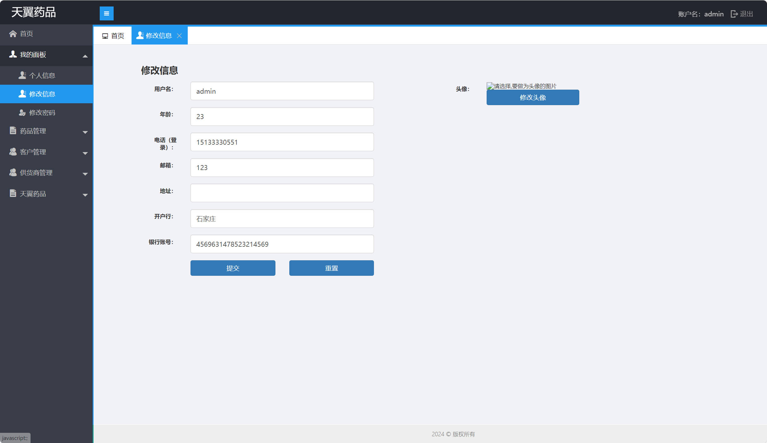The width and height of the screenshot is (767, 443).
Task: Click the 药品管理 document icon
Action: click(x=13, y=131)
